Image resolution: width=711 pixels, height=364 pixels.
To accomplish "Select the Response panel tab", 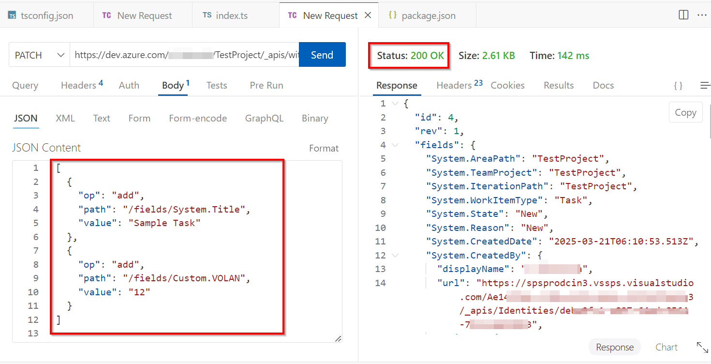I will pyautogui.click(x=397, y=86).
